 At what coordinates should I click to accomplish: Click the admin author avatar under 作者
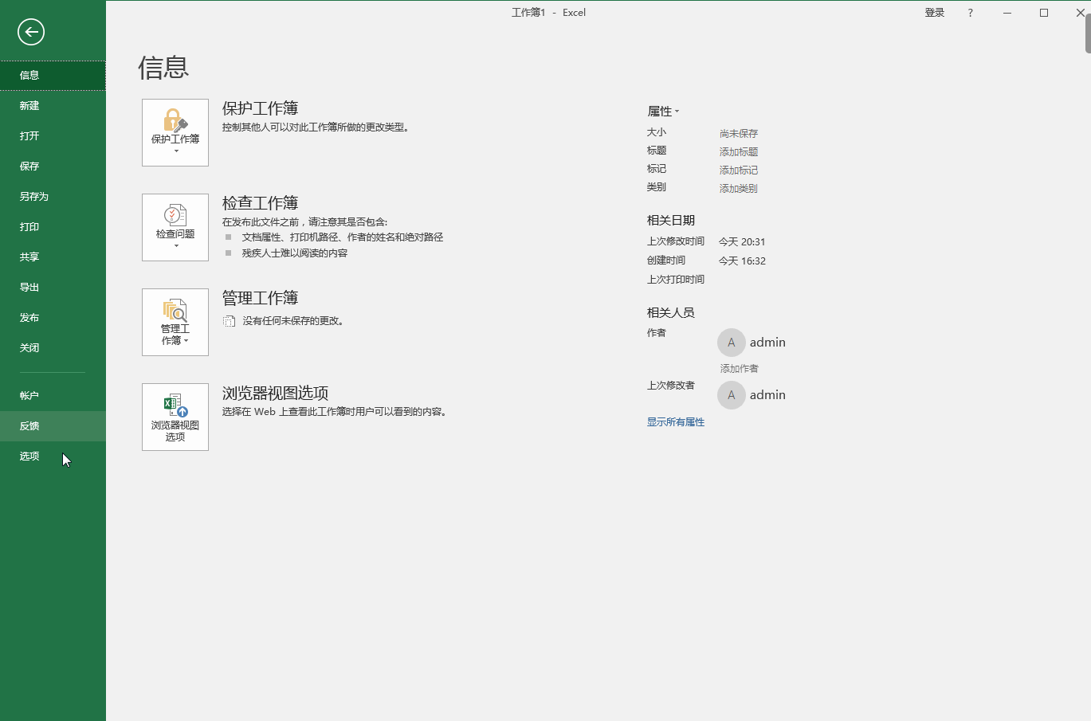(x=732, y=343)
